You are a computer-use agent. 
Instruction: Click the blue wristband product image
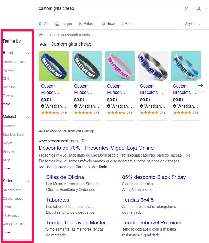[54, 66]
